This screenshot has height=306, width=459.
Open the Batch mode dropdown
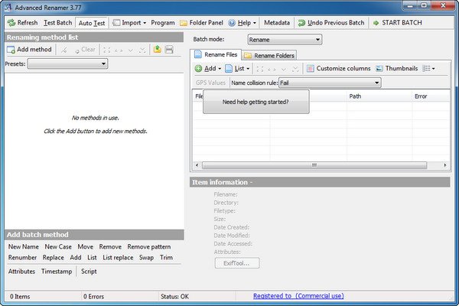point(285,40)
